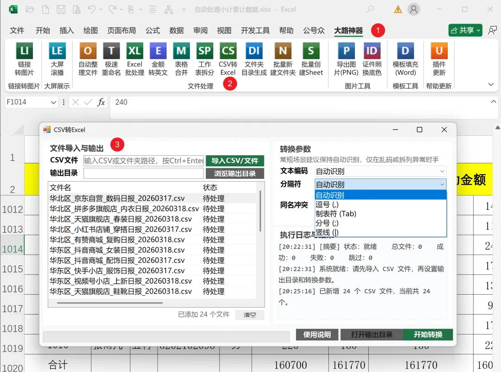Expand the Name Box dropdown arrow
501x372 pixels.
(x=53, y=102)
